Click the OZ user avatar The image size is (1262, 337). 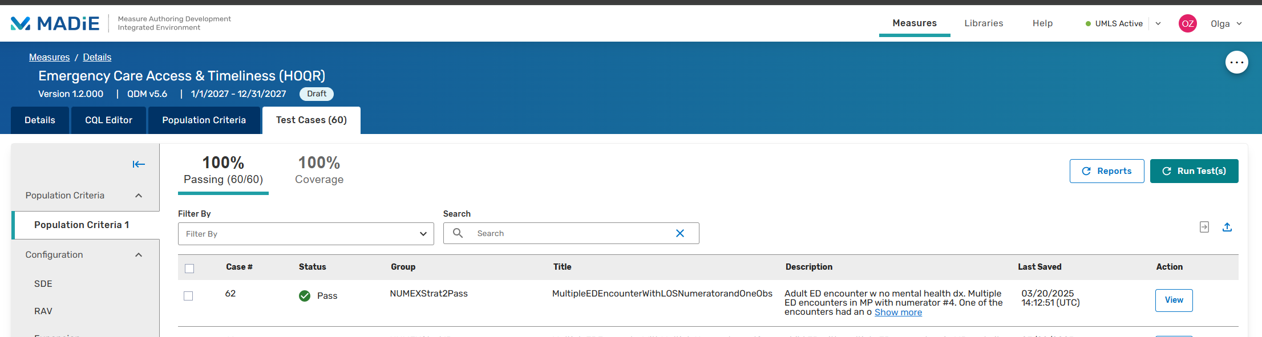click(x=1187, y=23)
